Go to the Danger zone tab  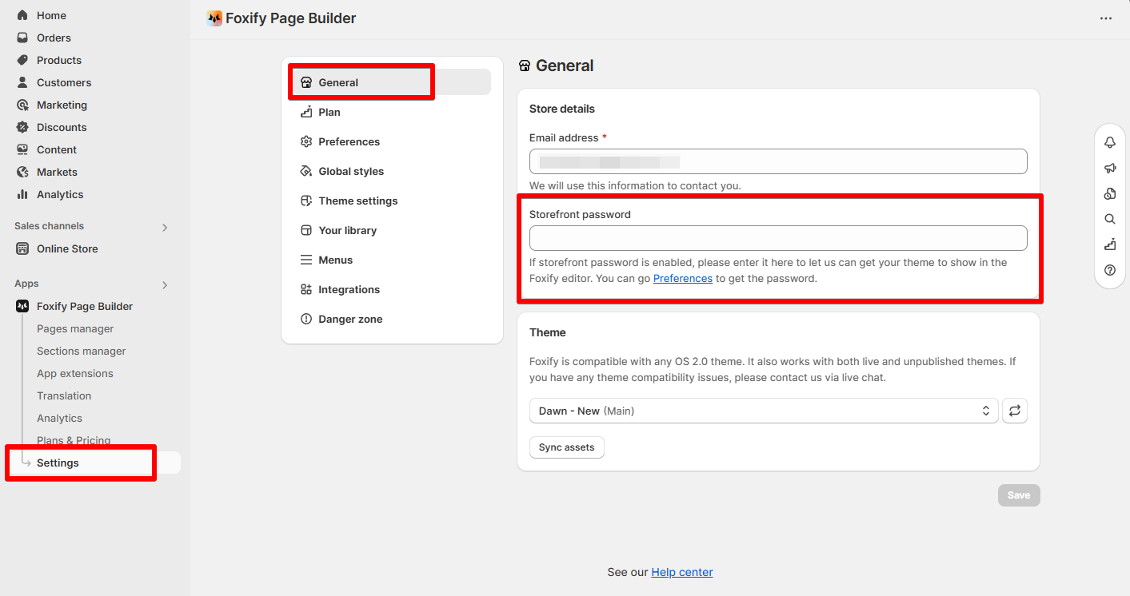coord(392,319)
